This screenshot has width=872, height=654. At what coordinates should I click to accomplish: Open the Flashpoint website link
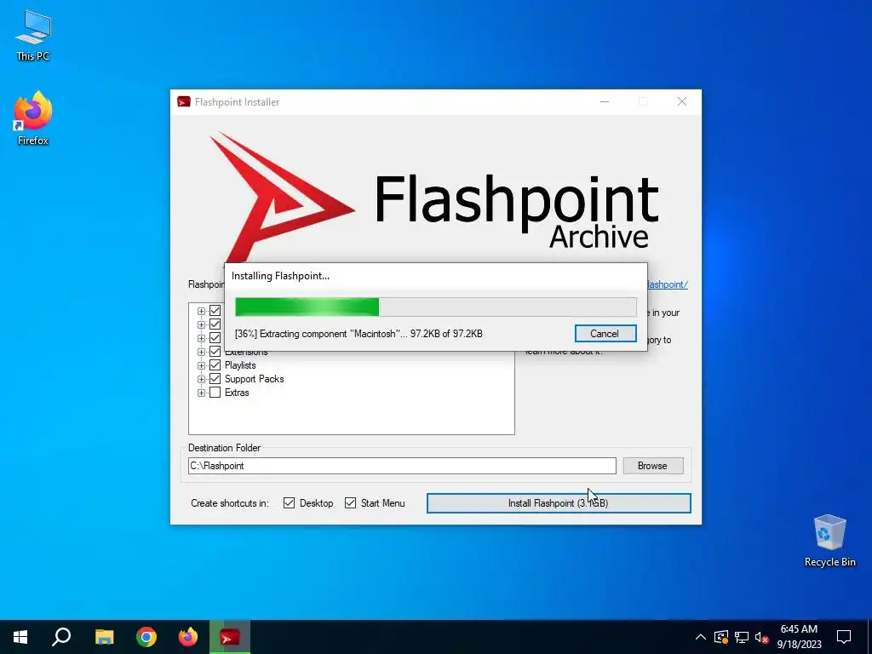668,284
